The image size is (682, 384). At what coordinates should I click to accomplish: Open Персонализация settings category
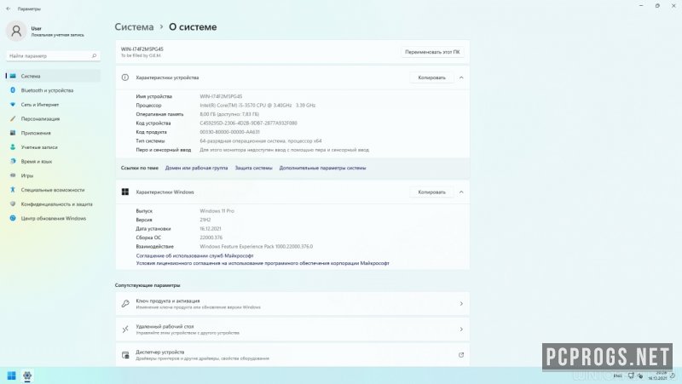pyautogui.click(x=53, y=118)
